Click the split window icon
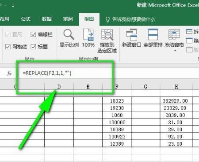Screen dimensions: 199x162 point(189,31)
